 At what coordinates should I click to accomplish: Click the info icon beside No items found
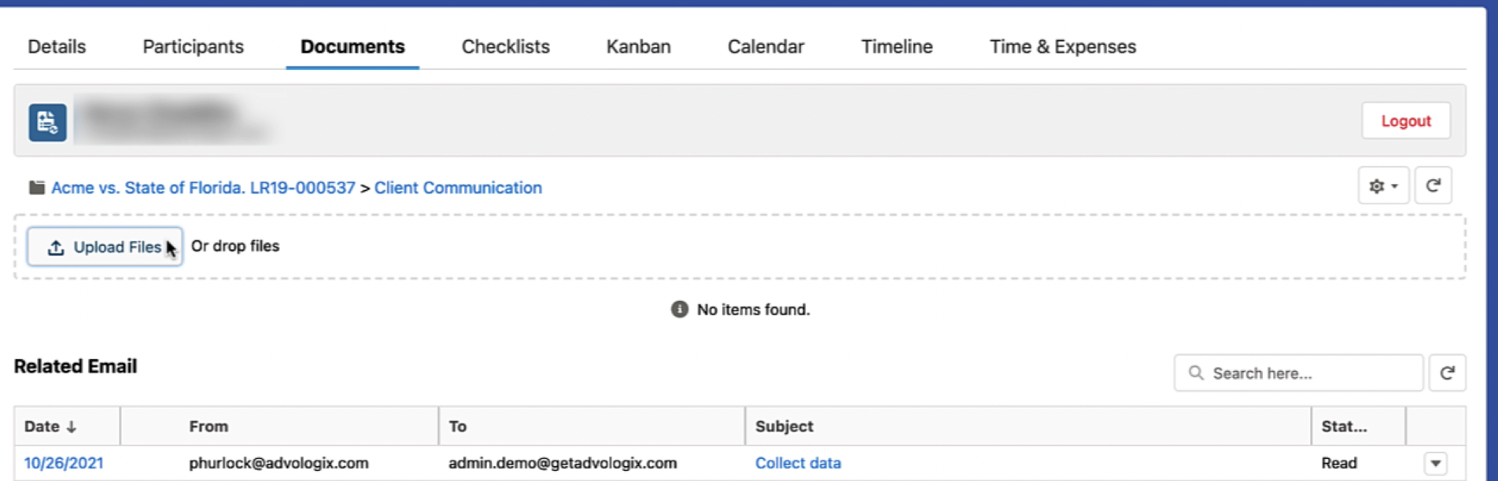click(x=680, y=310)
